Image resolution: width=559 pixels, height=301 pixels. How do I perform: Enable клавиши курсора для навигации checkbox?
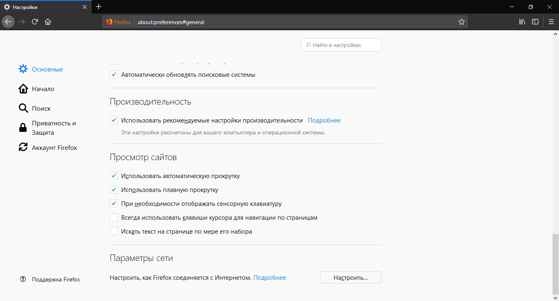(114, 218)
